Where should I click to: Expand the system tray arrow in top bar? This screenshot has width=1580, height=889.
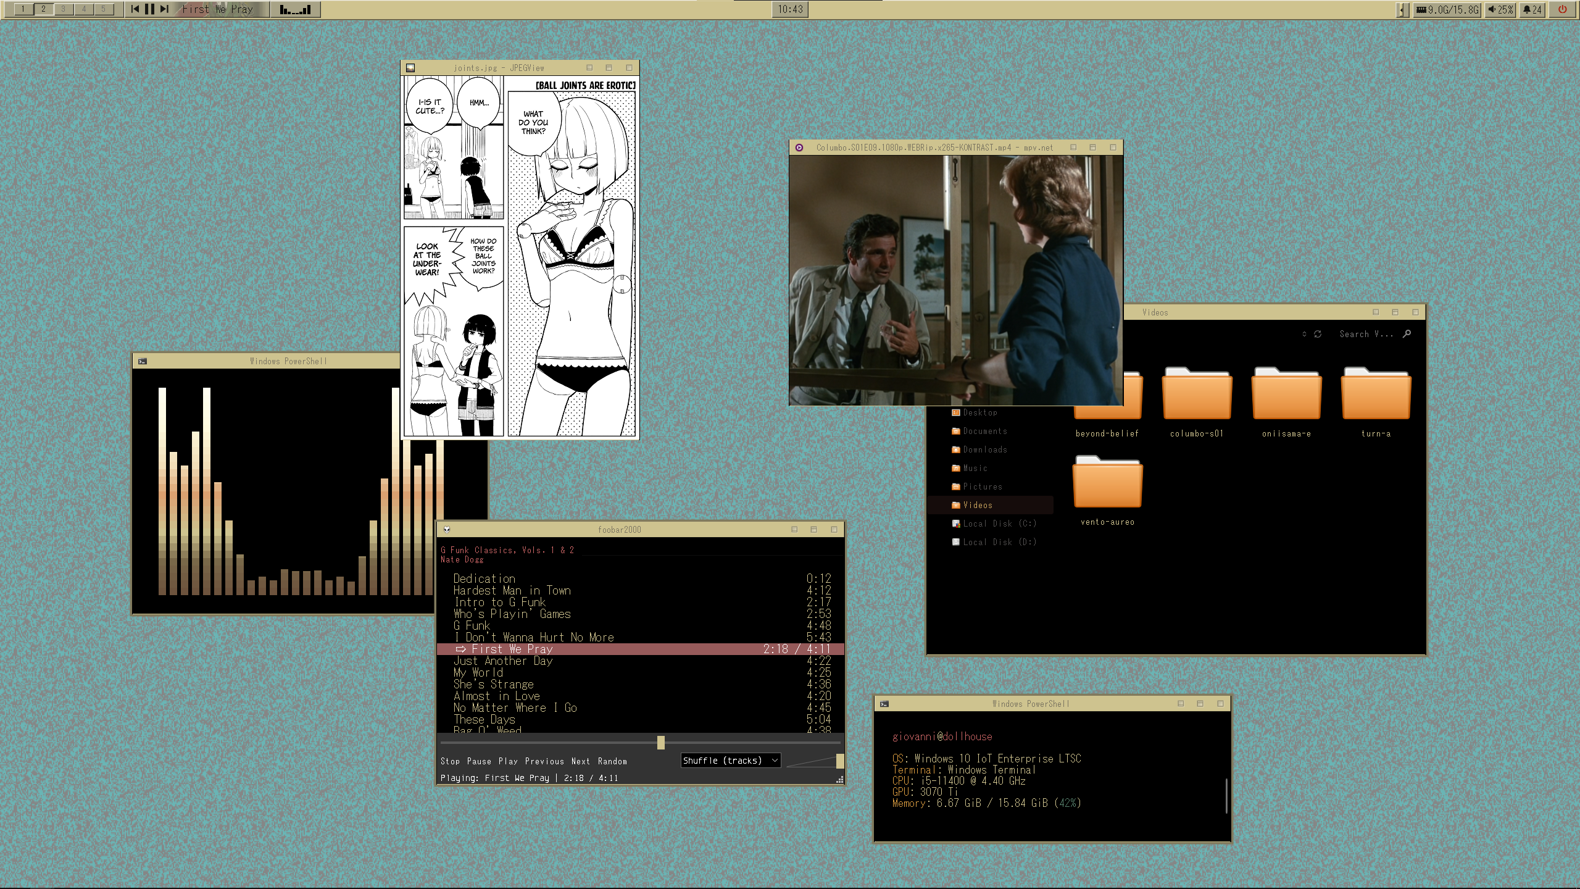point(1402,9)
